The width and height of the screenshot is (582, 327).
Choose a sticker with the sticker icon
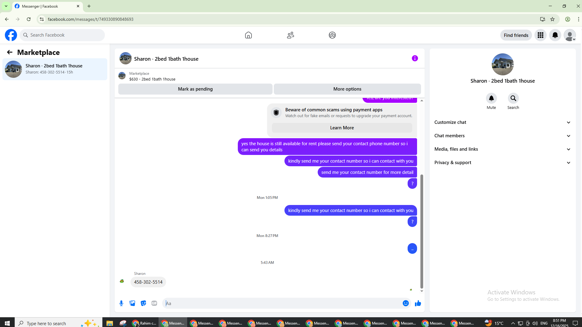point(143,303)
